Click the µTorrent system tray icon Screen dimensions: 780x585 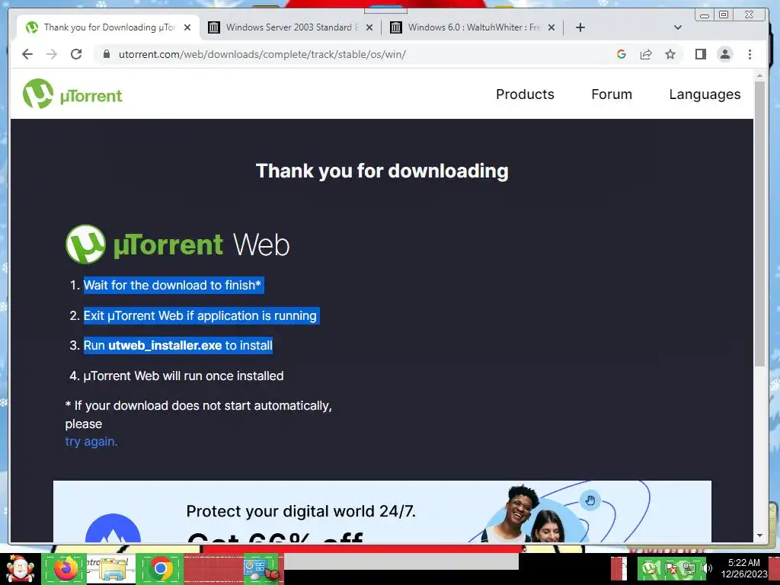[x=648, y=568]
